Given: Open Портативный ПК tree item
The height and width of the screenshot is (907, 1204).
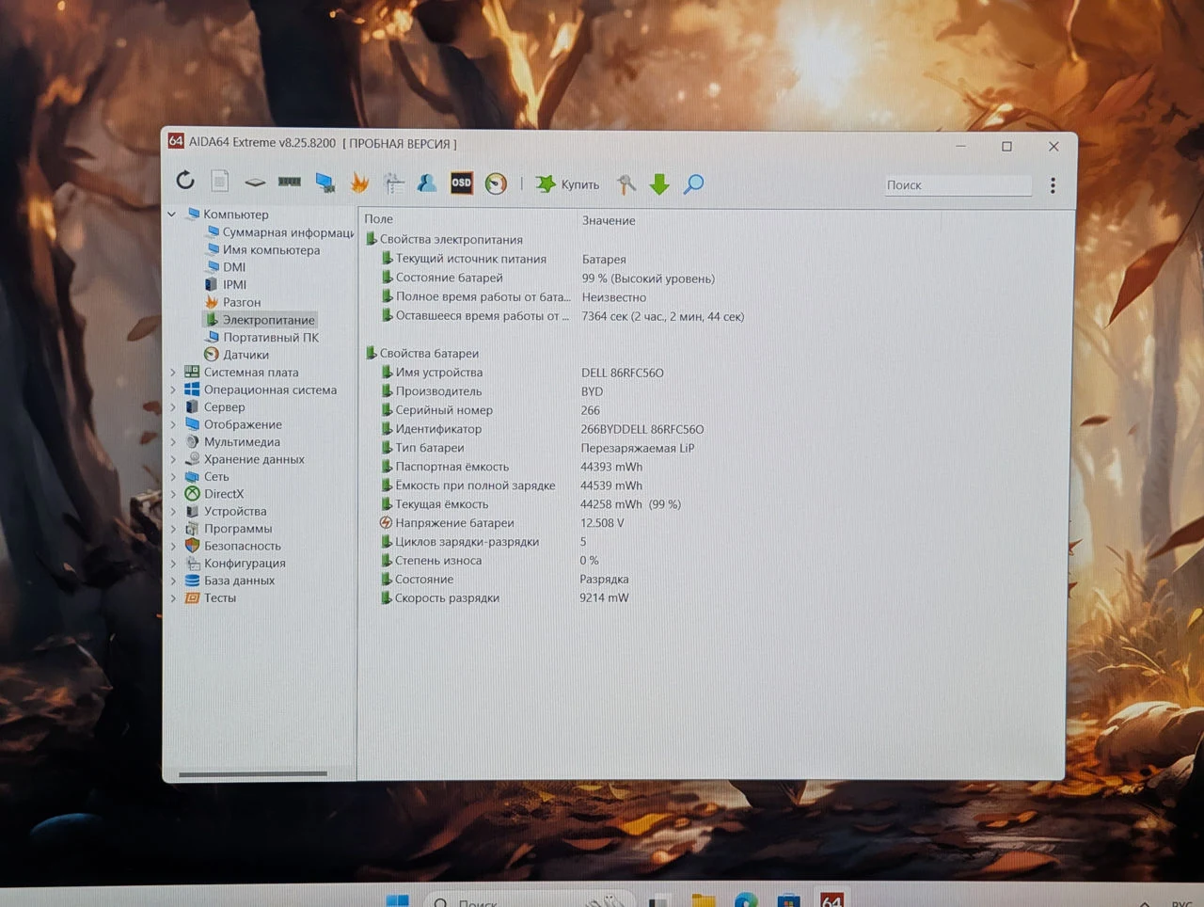Looking at the screenshot, I should tap(261, 337).
